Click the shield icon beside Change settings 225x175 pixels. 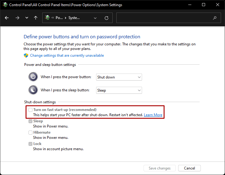[x=26, y=55]
